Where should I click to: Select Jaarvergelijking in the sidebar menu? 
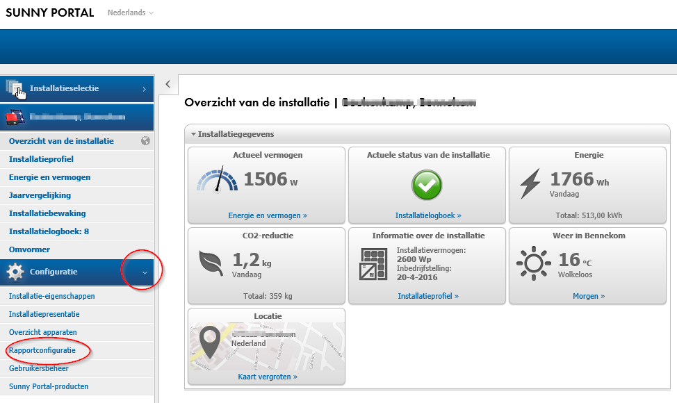click(42, 195)
